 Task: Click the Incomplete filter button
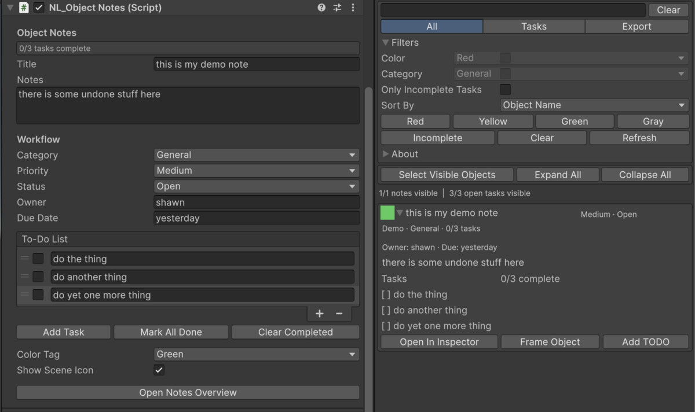tap(438, 138)
